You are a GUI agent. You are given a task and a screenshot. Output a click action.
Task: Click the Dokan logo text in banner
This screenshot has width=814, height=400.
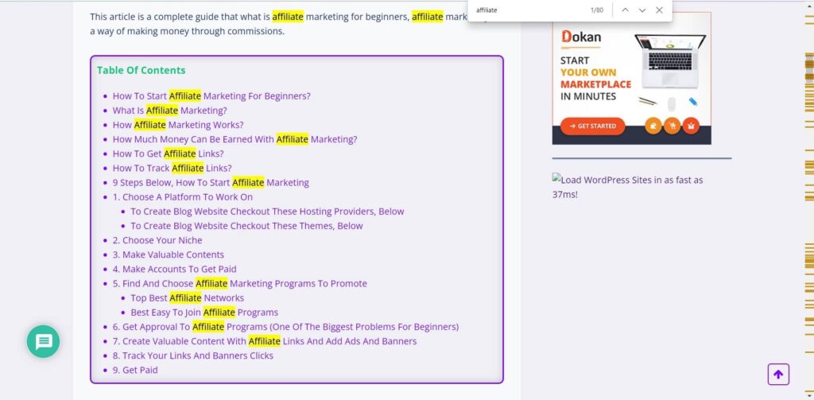coord(581,37)
